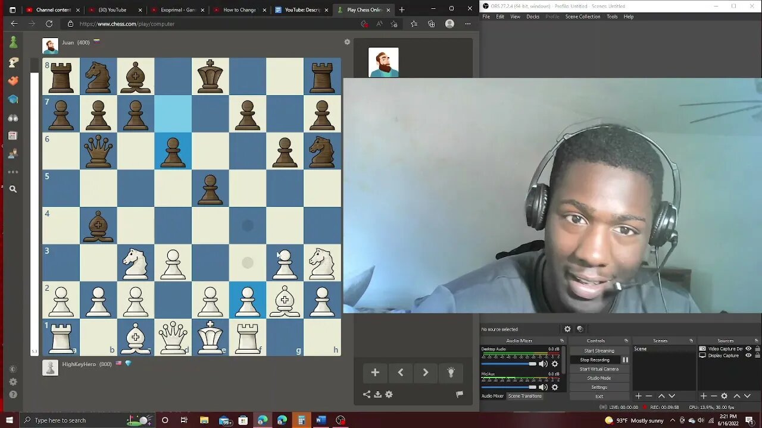Open Mic/Aux settings gear
The width and height of the screenshot is (762, 428).
pyautogui.click(x=555, y=387)
